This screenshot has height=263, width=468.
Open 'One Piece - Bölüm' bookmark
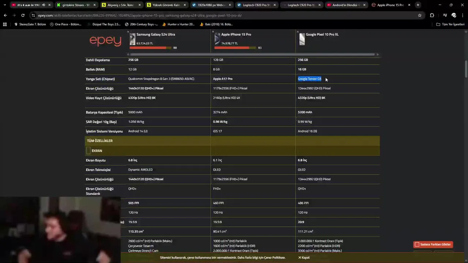65,24
